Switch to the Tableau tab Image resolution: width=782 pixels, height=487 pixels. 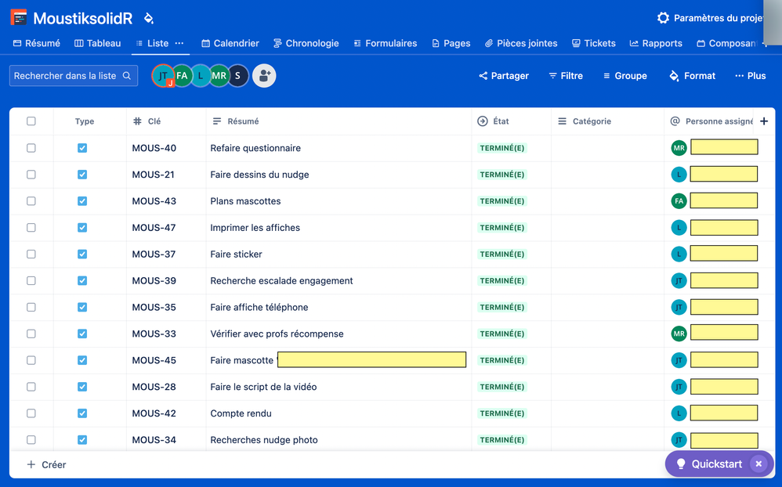point(98,43)
